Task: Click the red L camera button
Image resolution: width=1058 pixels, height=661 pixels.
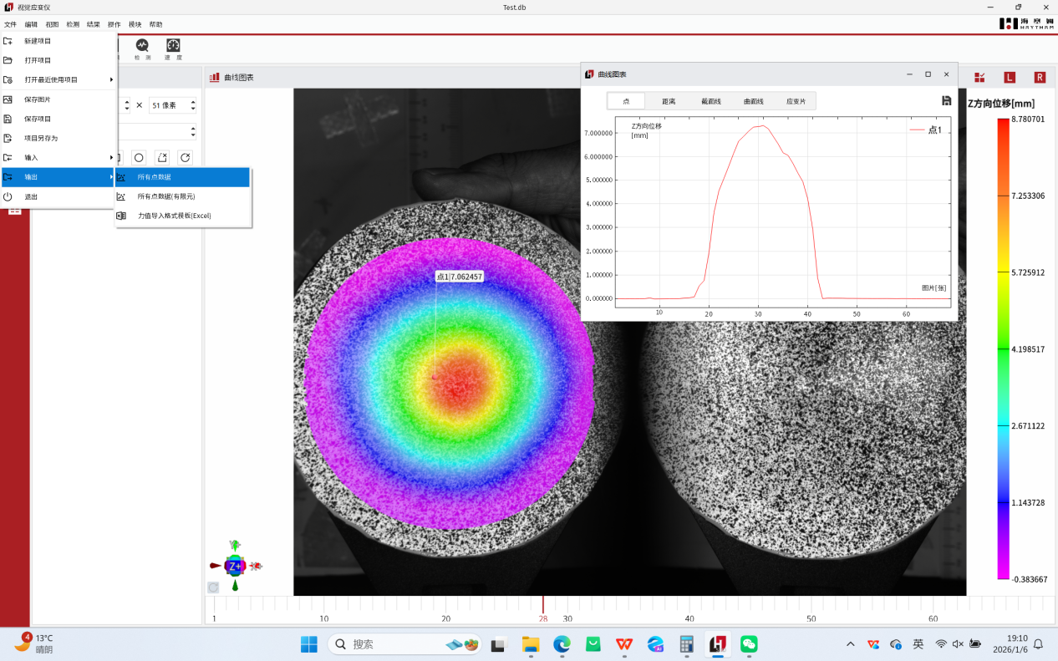Action: [1010, 78]
